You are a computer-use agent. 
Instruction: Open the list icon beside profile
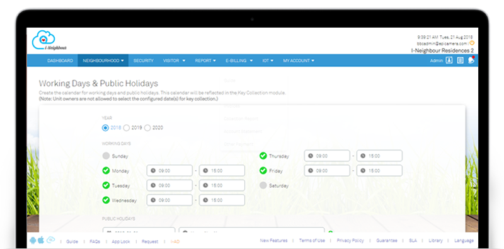tap(461, 60)
